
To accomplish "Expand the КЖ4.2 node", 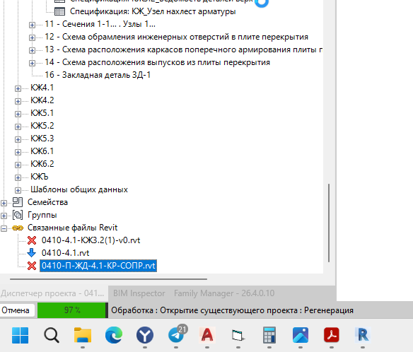I will [18, 101].
